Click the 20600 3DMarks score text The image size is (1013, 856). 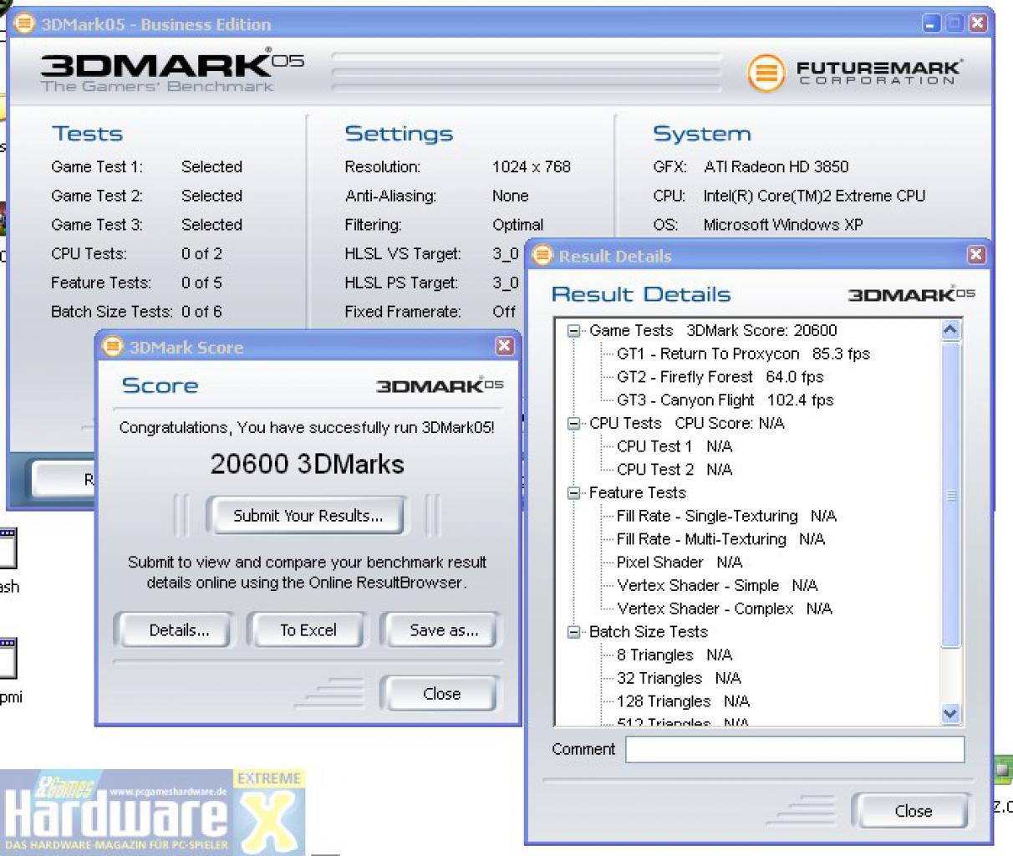pos(307,464)
